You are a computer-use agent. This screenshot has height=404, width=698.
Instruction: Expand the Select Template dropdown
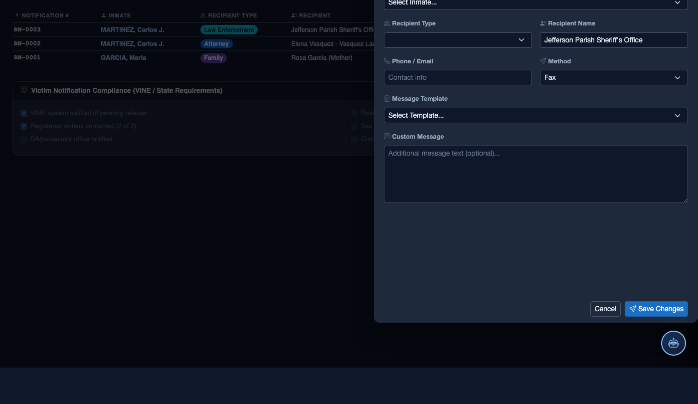535,115
